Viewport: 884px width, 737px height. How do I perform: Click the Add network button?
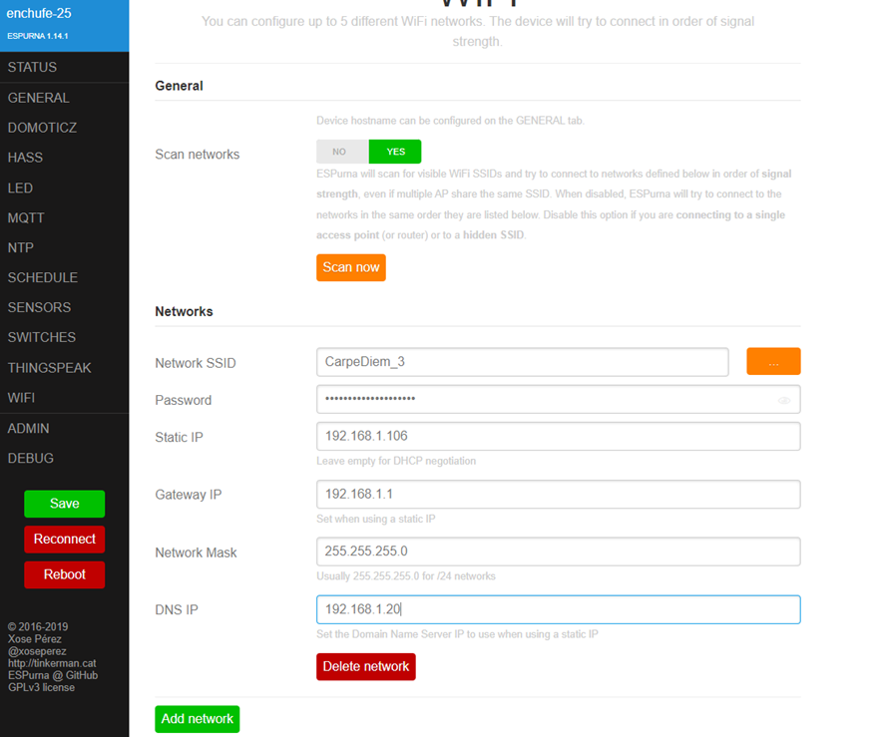tap(197, 718)
